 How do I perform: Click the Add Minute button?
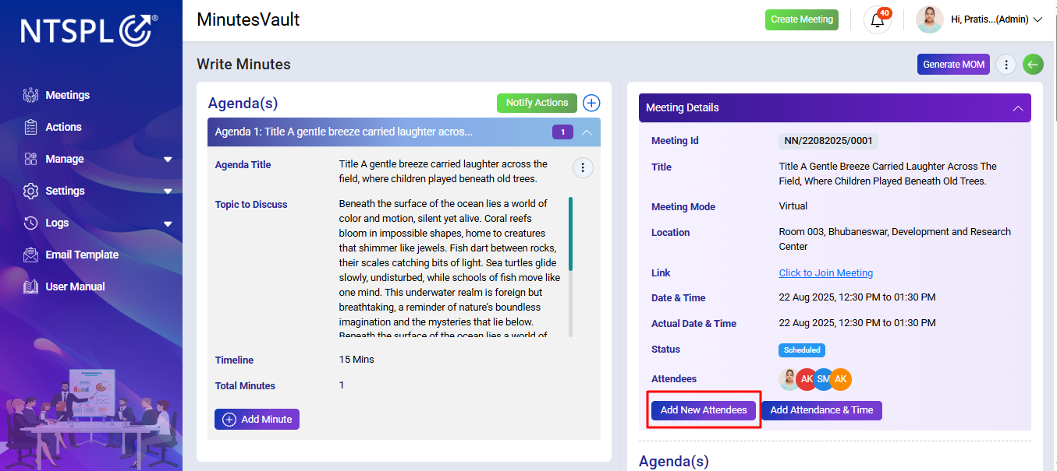(257, 419)
